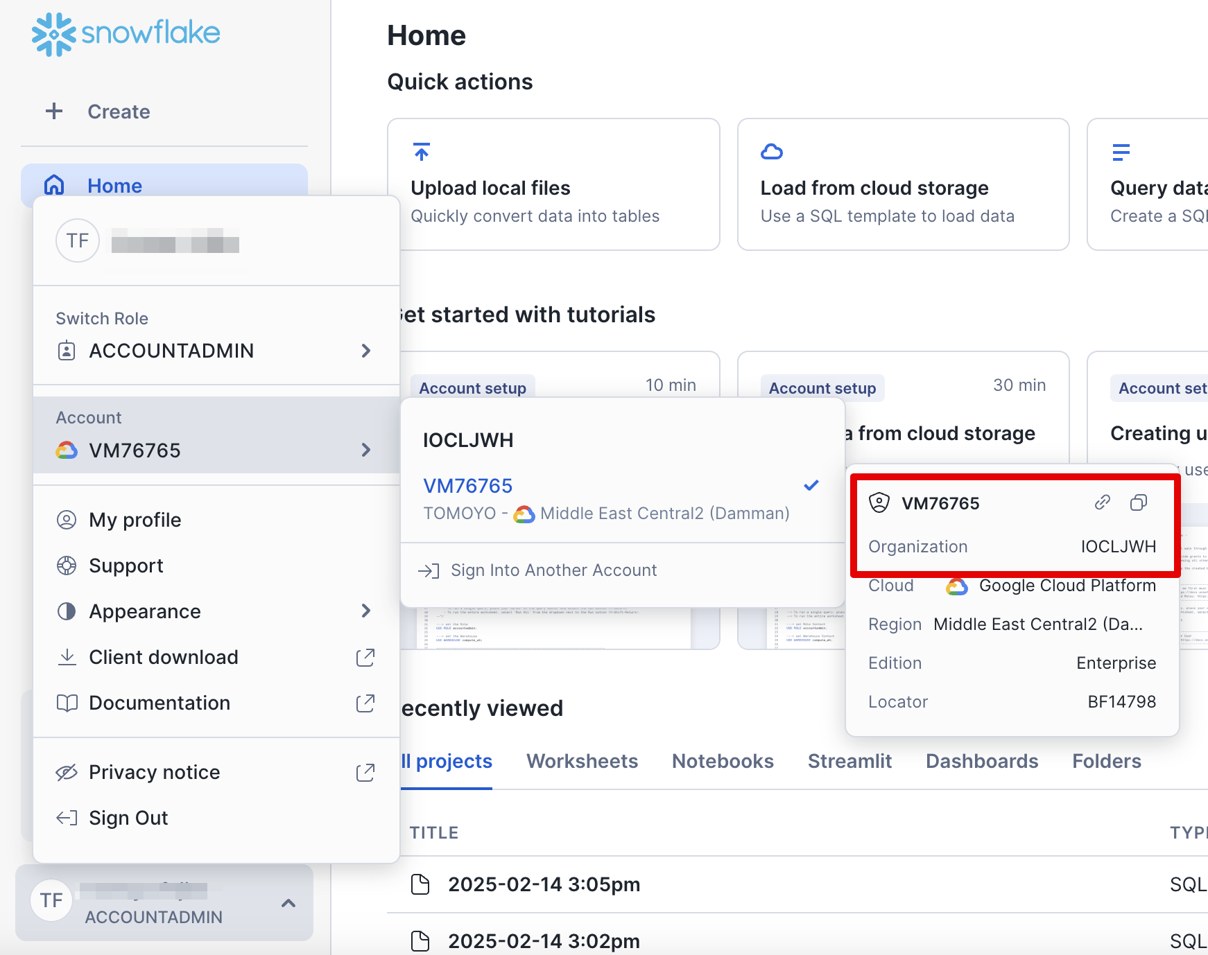Viewport: 1208px width, 955px height.
Task: Expand the Account VM76765 submenu arrow
Action: (x=366, y=450)
